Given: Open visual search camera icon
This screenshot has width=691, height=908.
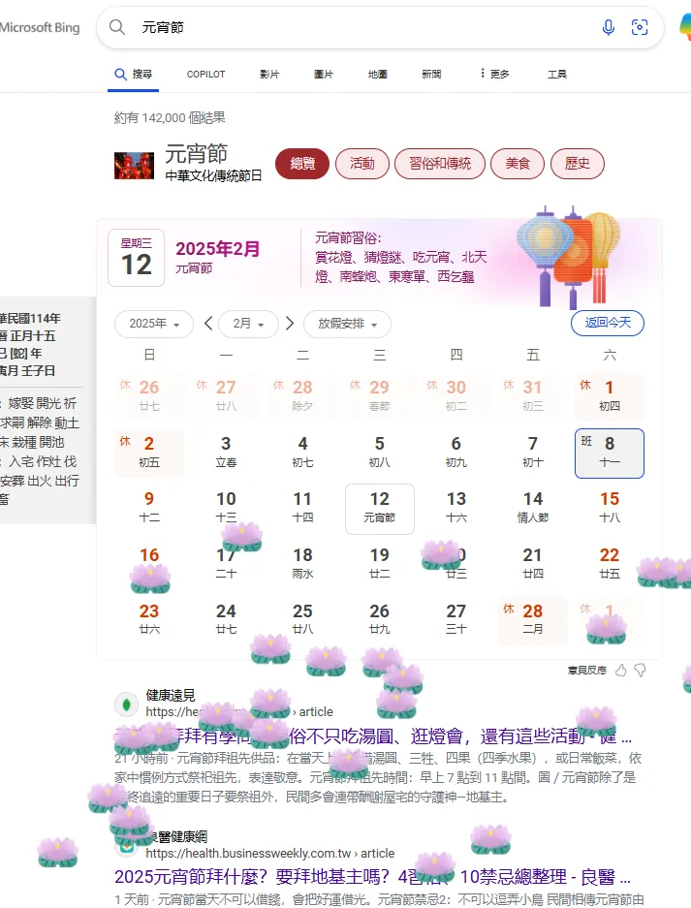Looking at the screenshot, I should 640,27.
